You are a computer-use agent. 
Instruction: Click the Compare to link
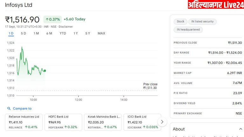[22, 108]
